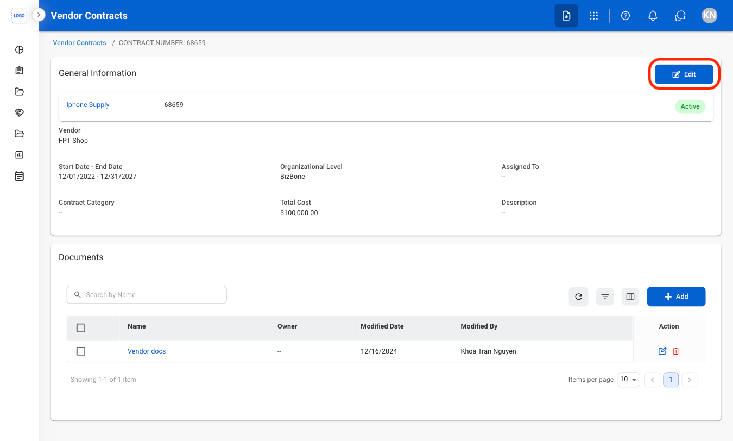
Task: Open the Iphone Supply contract link
Action: tap(88, 105)
